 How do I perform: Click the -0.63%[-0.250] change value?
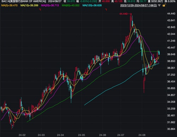pyautogui.click(x=88, y=1)
